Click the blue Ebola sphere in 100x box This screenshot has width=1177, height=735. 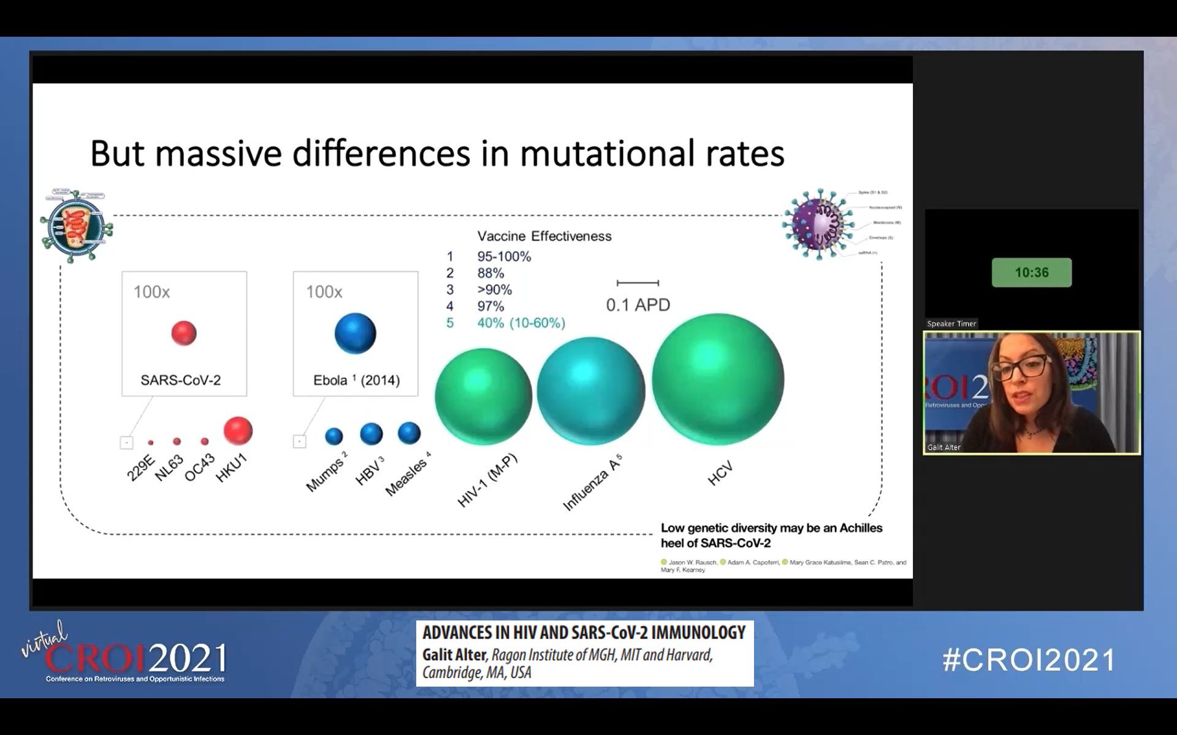356,333
